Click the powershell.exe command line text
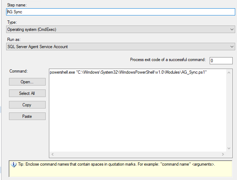 (128, 72)
